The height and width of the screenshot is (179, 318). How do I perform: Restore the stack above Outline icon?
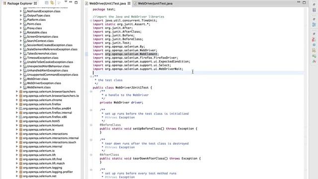click(x=314, y=19)
